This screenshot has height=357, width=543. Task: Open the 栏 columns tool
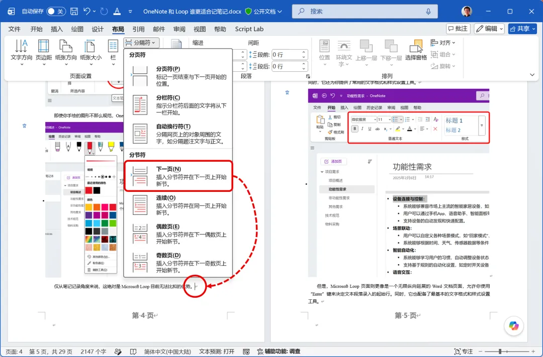click(113, 52)
